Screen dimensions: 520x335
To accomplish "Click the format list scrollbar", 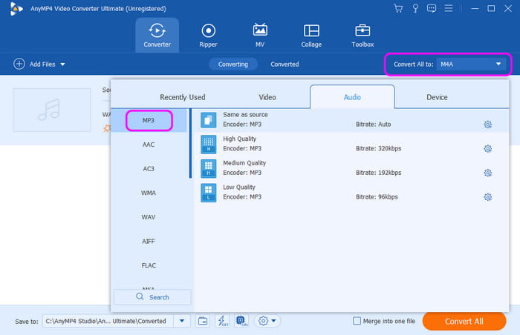I will coord(190,143).
